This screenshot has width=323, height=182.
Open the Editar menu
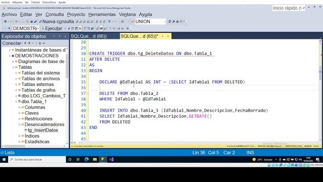click(26, 15)
